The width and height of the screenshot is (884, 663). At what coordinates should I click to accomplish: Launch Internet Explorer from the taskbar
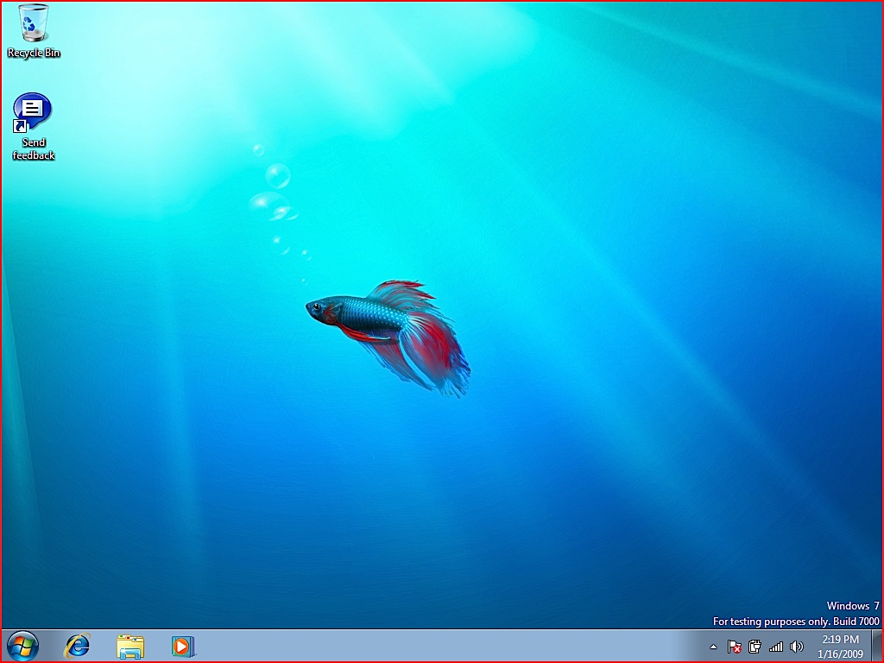tap(78, 646)
